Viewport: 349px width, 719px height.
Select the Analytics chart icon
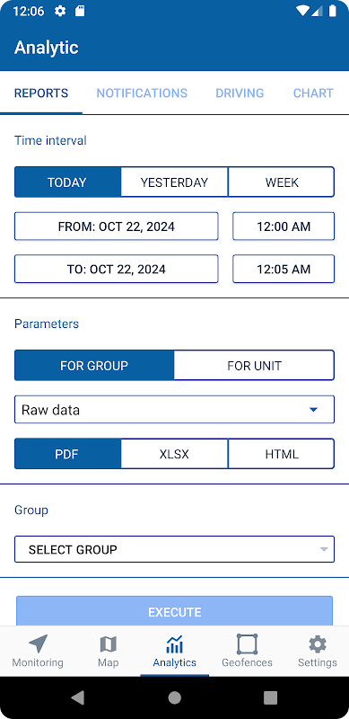[174, 644]
